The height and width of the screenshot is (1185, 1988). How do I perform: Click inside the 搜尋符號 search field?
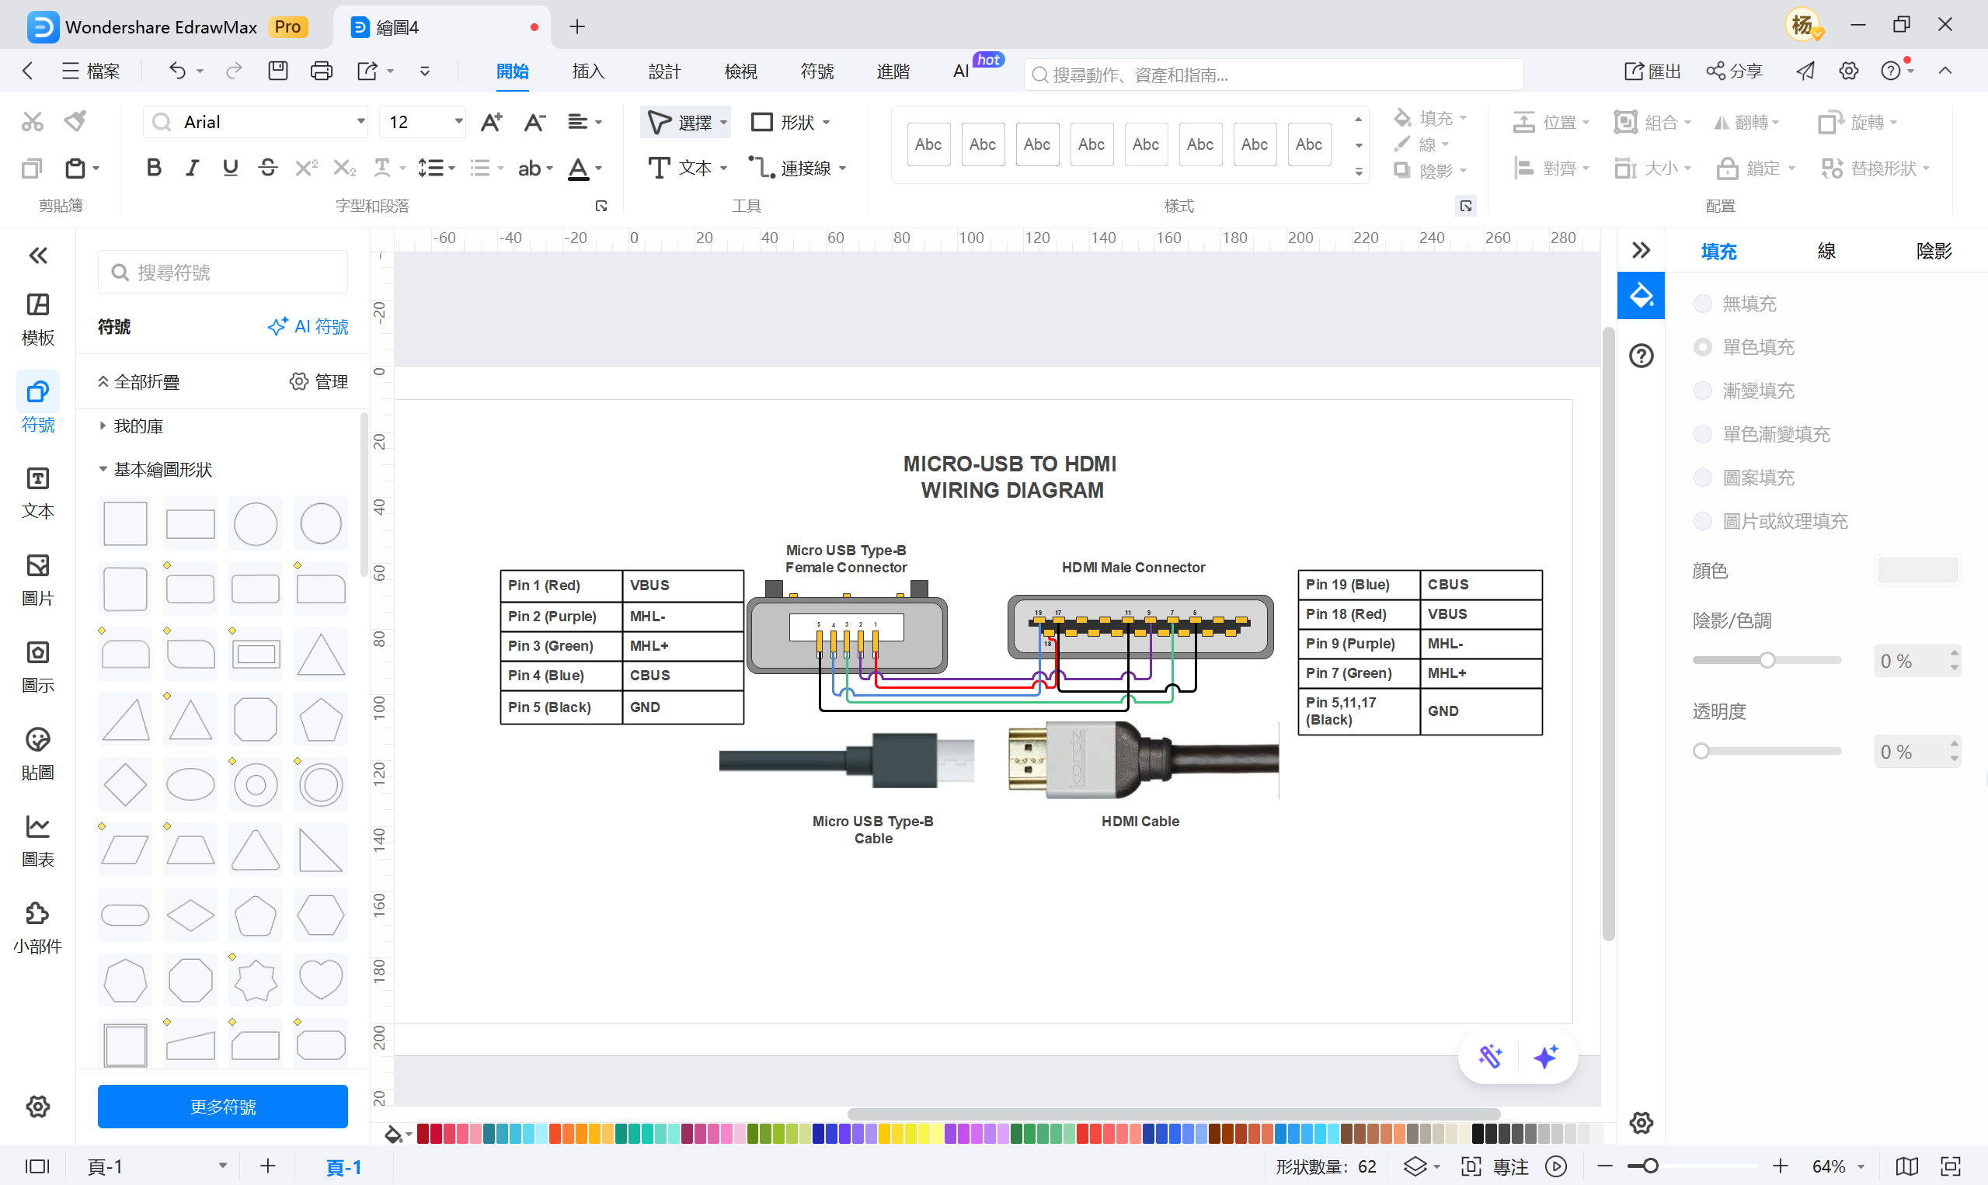222,272
